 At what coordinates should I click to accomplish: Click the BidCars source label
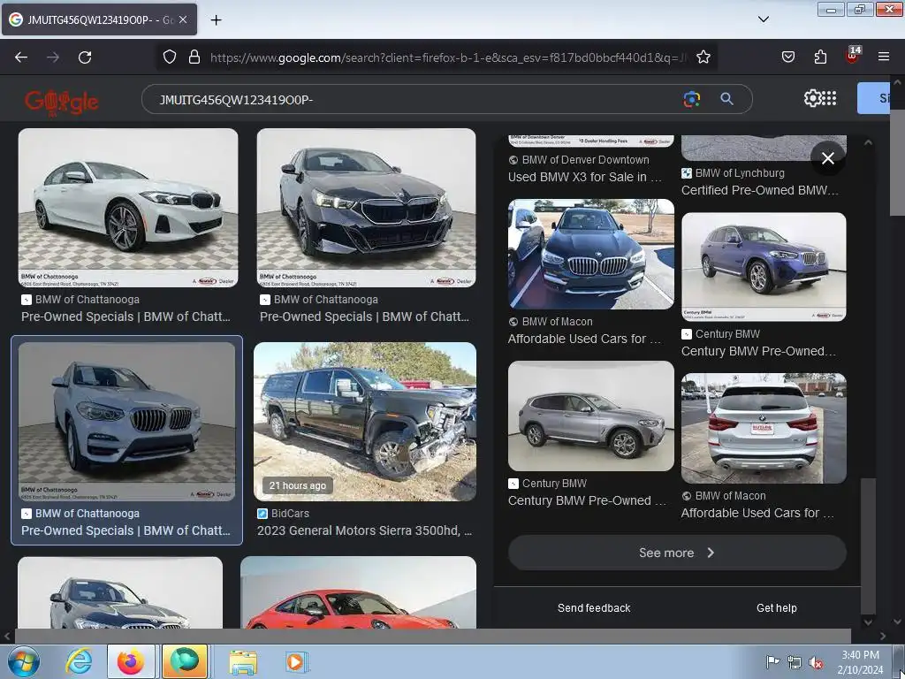coord(290,514)
